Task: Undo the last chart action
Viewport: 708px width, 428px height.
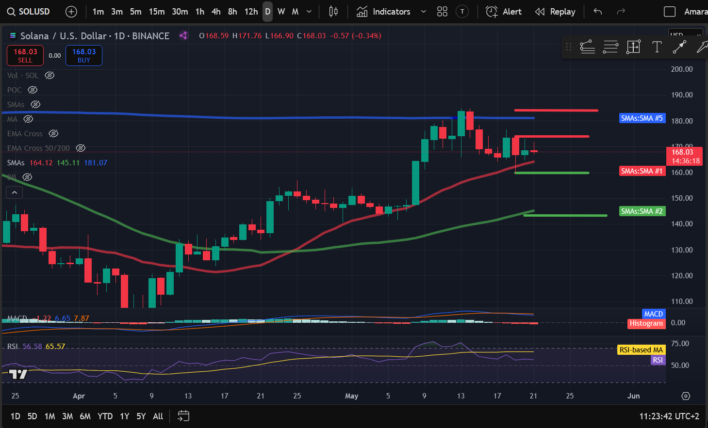Action: 598,12
